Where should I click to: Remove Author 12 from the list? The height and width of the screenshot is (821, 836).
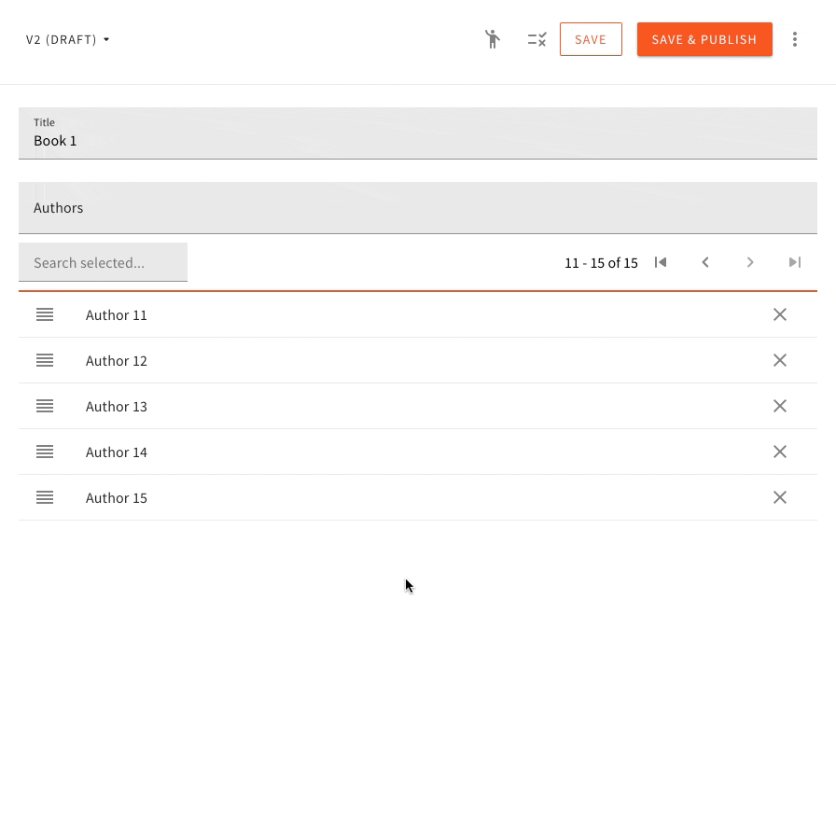coord(780,360)
